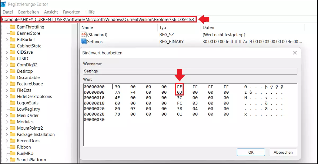Click the CabinetState folder icon
The width and height of the screenshot is (318, 164).
click(13, 46)
